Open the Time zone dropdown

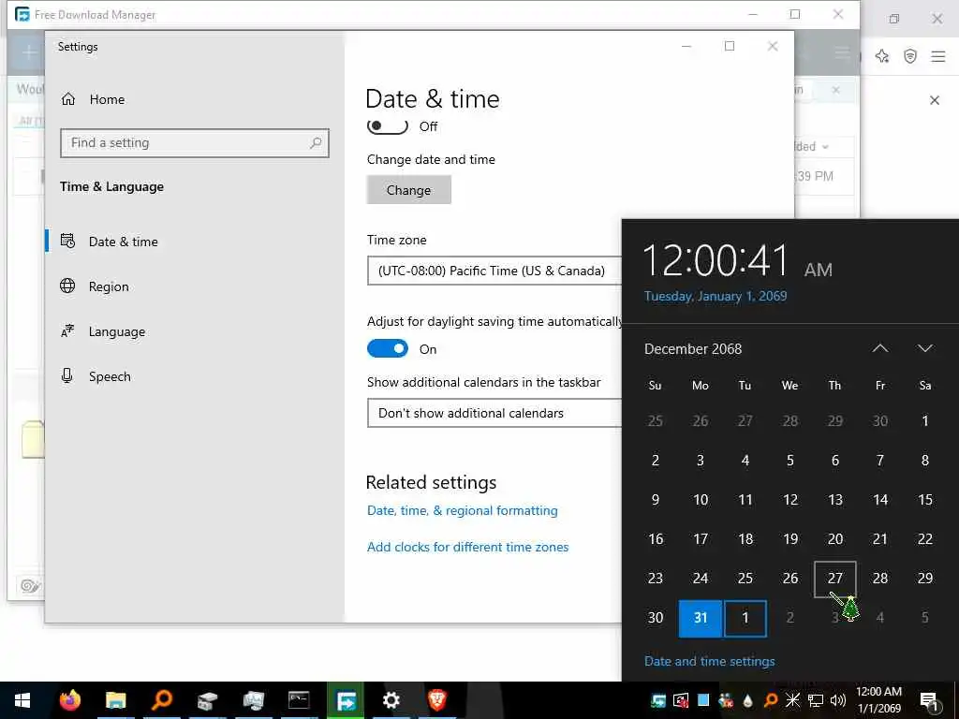pos(494,271)
